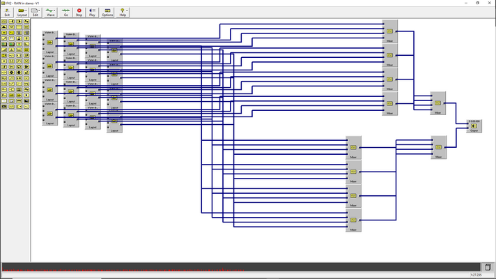The width and height of the screenshot is (496, 279).
Task: Expand the Edit dropdown arrow
Action: 39,10
